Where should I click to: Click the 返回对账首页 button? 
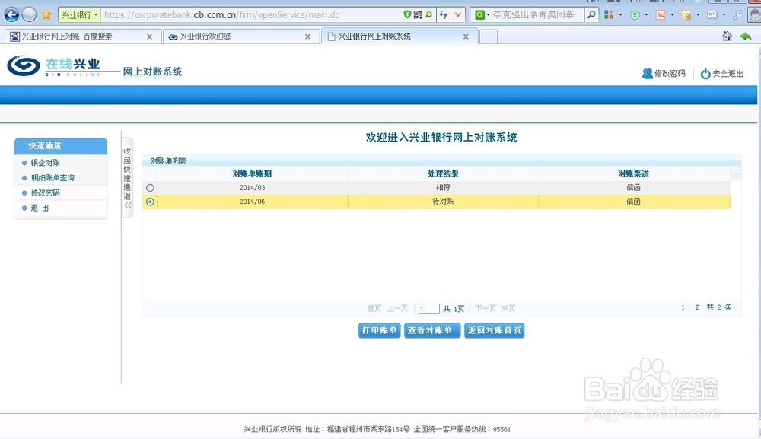point(494,330)
